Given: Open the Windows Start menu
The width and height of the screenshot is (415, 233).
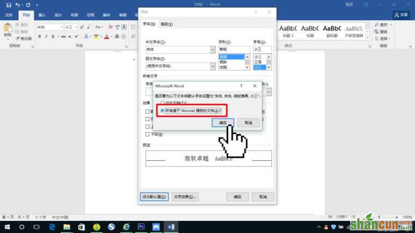Looking at the screenshot, I should 7,227.
